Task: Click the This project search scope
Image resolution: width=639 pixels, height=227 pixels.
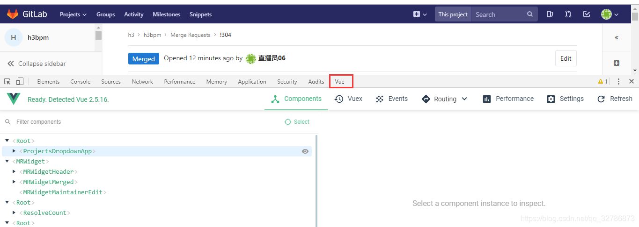Action: pyautogui.click(x=453, y=14)
